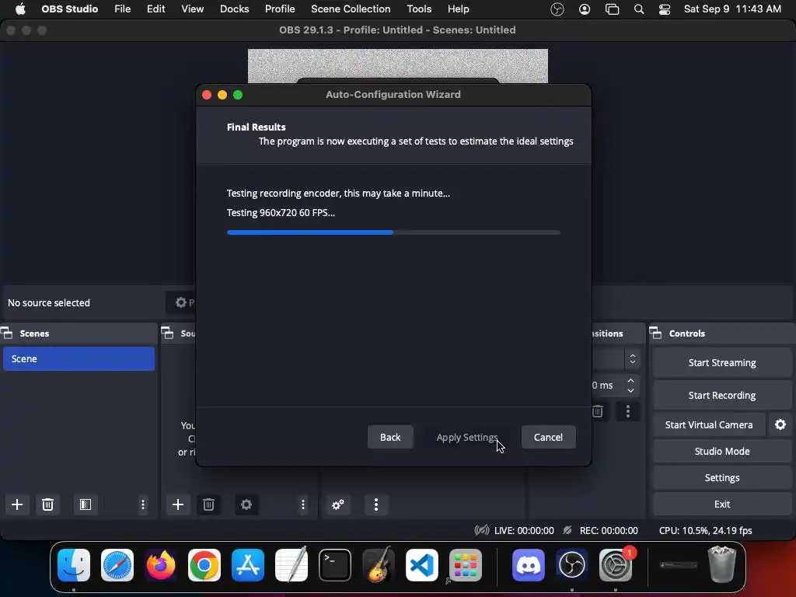The image size is (796, 597).
Task: Open virtual camera settings gear
Action: point(780,424)
